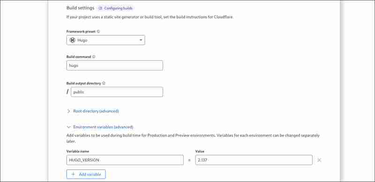Click into the Build command field

[114, 65]
